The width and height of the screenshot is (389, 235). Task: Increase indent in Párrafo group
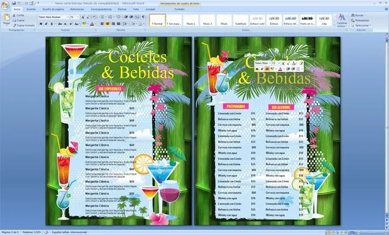pos(132,17)
